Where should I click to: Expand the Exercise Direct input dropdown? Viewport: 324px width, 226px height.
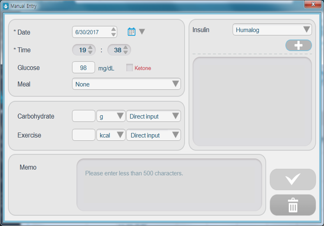(x=154, y=135)
